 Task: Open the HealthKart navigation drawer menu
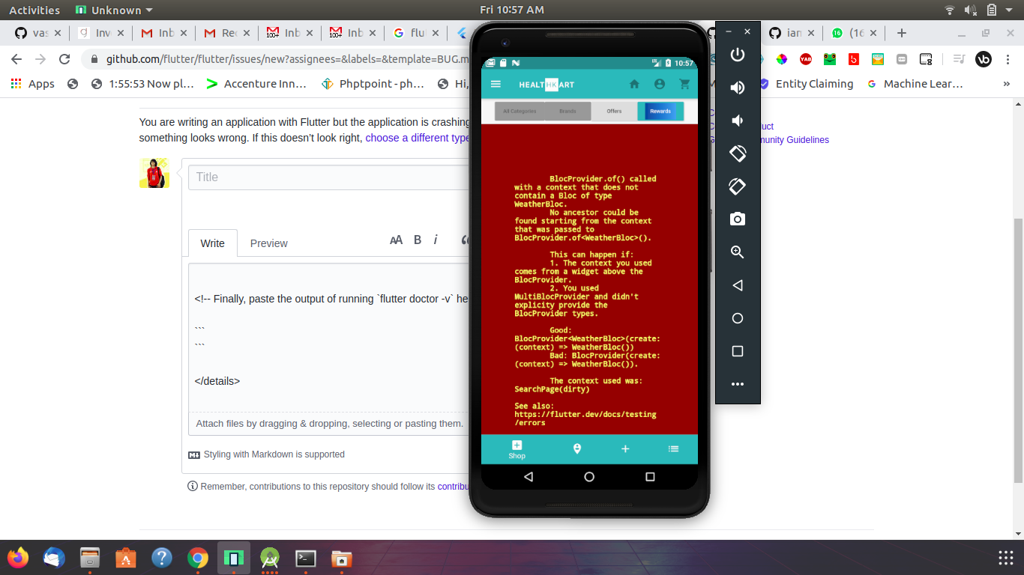(496, 85)
